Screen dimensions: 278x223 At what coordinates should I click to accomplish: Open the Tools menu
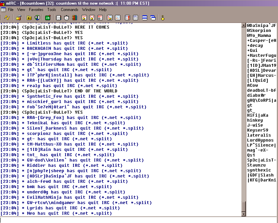(x=52, y=10)
